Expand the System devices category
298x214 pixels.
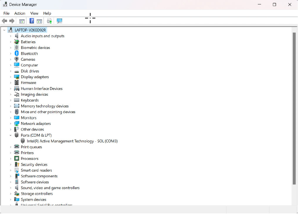click(11, 200)
